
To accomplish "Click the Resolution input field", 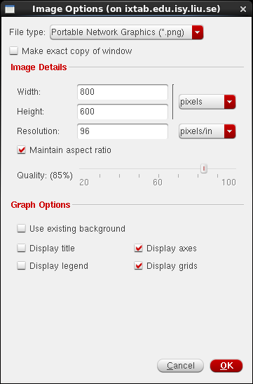I will [123, 131].
